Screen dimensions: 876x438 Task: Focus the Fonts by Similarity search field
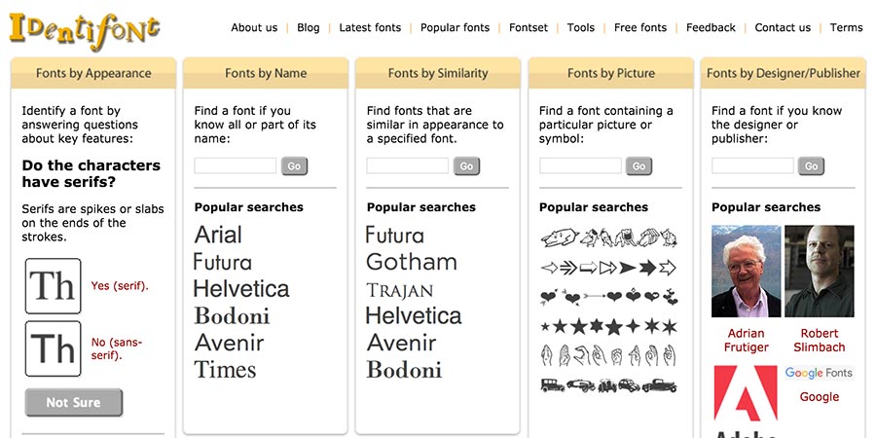(407, 165)
